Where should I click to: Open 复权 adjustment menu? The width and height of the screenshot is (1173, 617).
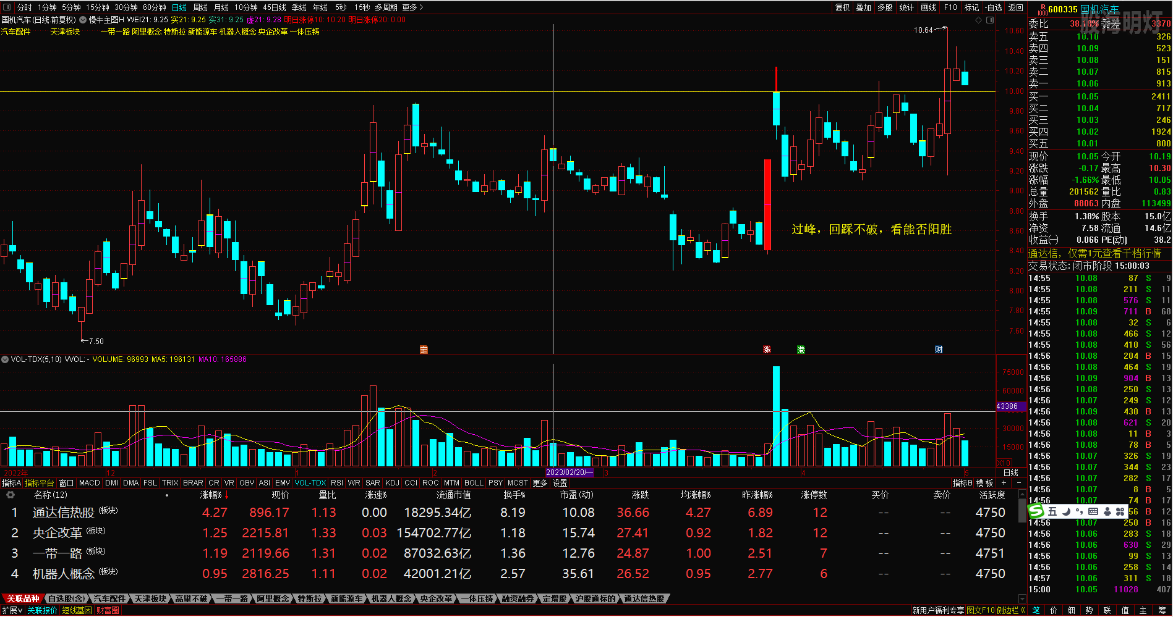[x=842, y=7]
